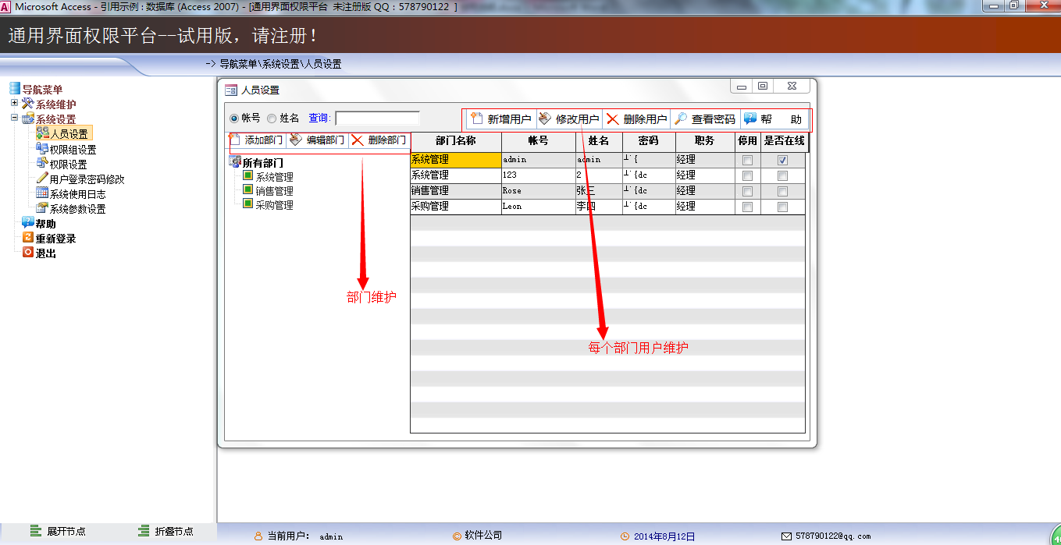Tick the 停用 checkbox for account 123
Viewport: 1061px width, 545px height.
point(747,175)
